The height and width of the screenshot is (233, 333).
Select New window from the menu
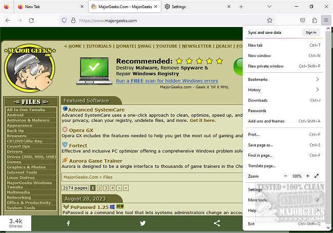coord(284,56)
